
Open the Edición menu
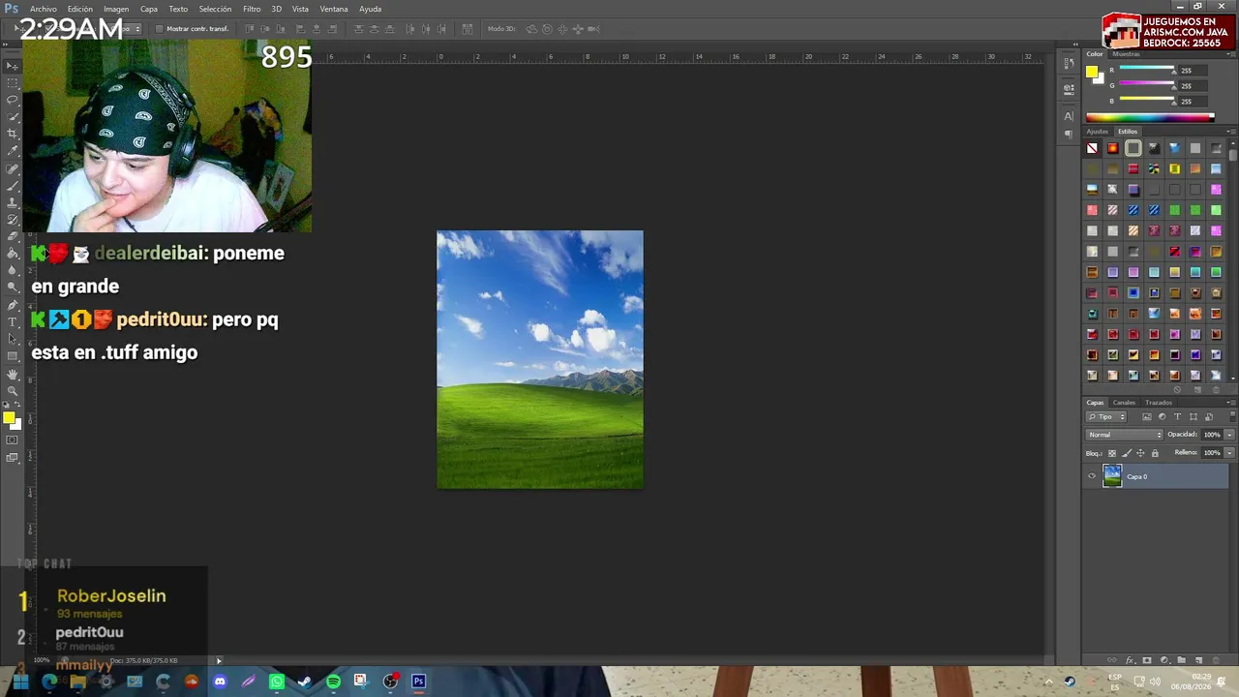80,9
